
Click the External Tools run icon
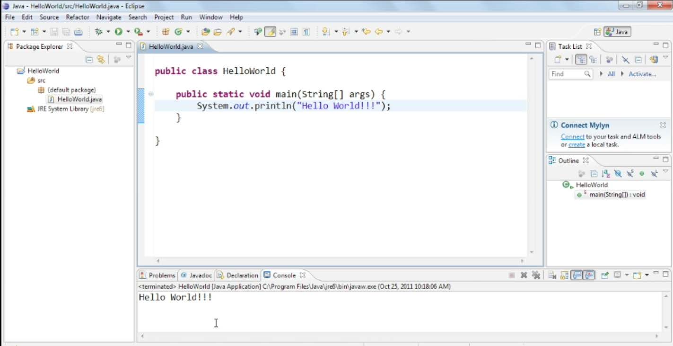pyautogui.click(x=138, y=32)
